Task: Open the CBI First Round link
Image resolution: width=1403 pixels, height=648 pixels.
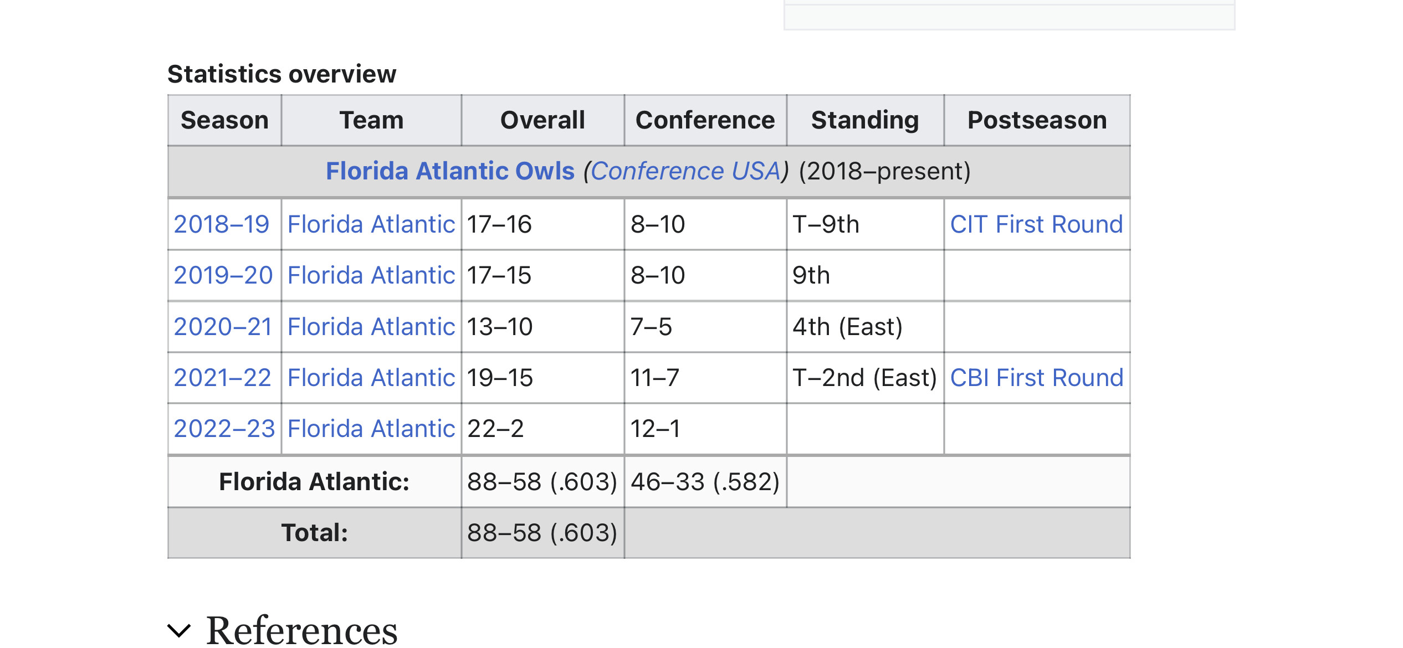Action: tap(1036, 378)
